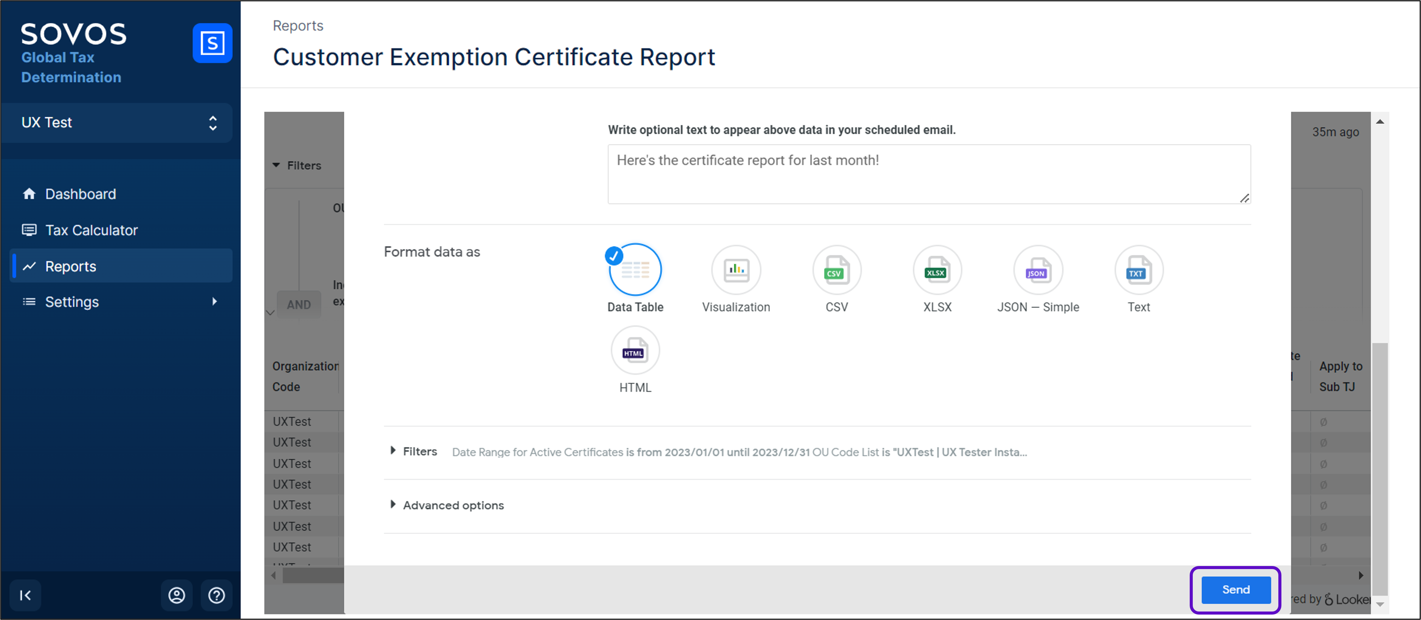Collapse sidebar with the arrow icon
The height and width of the screenshot is (620, 1421).
(25, 595)
